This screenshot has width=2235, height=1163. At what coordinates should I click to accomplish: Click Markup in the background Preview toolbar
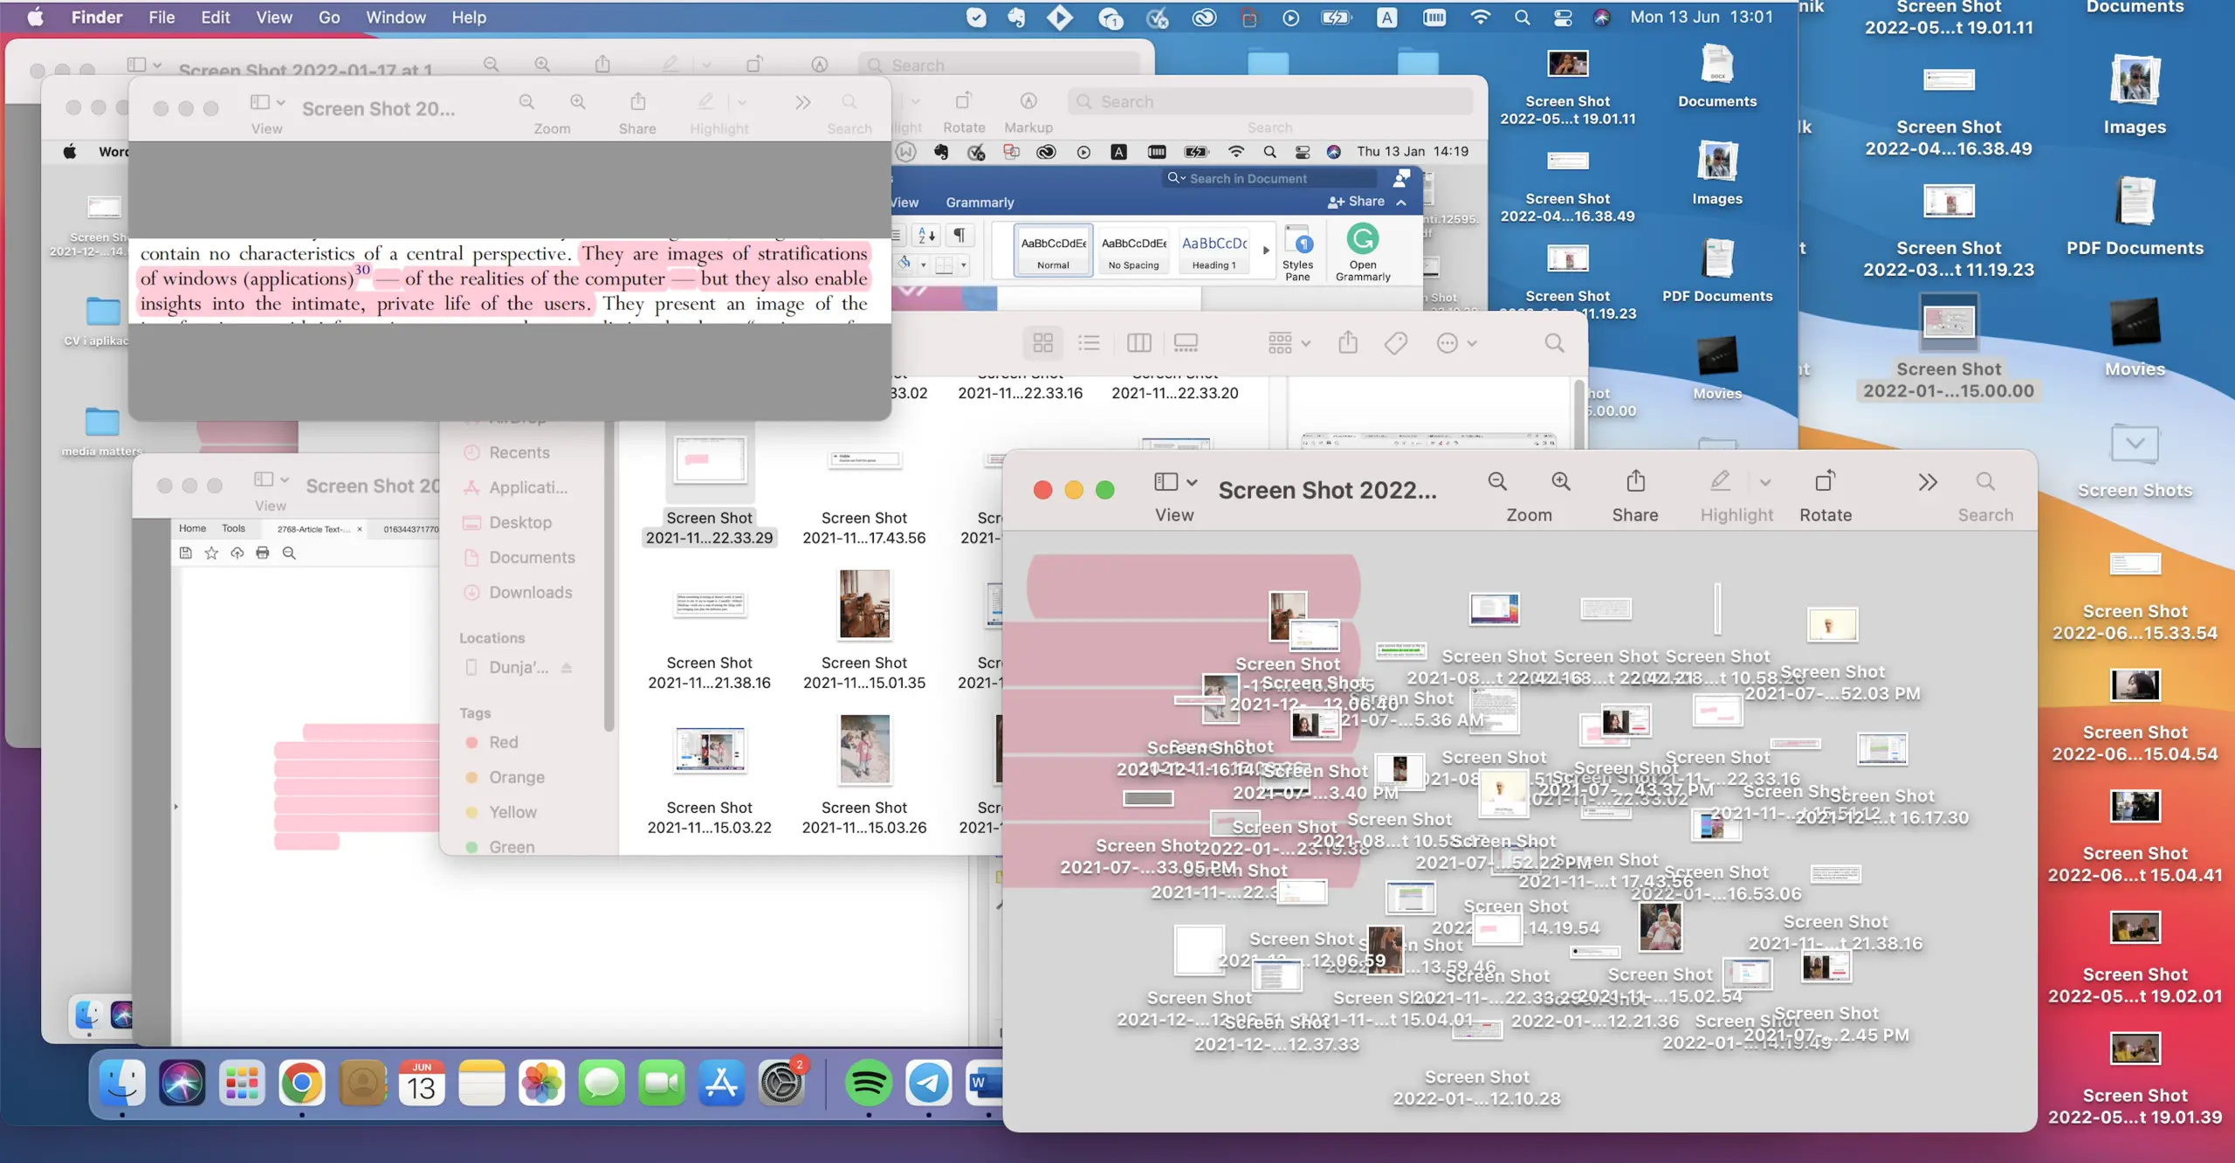pyautogui.click(x=1028, y=102)
